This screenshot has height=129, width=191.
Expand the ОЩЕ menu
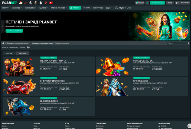pos(108,8)
